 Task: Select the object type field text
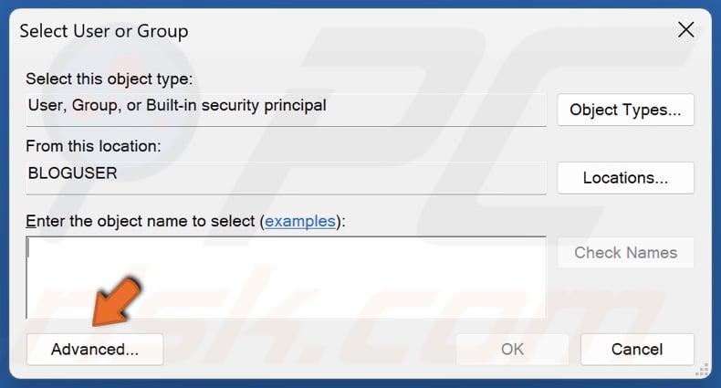tap(177, 106)
